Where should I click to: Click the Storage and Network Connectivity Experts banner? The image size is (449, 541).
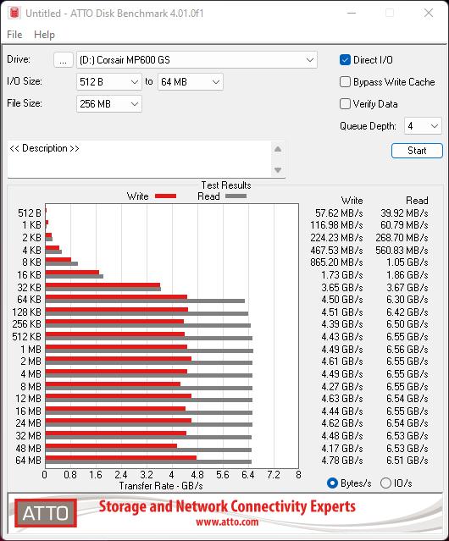[x=227, y=506]
